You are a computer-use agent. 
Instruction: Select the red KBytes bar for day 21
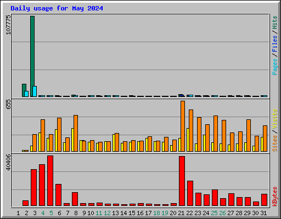182,181
